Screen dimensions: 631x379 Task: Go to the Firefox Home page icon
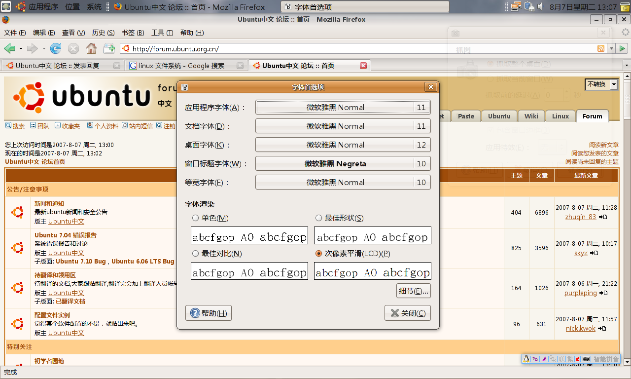point(91,48)
